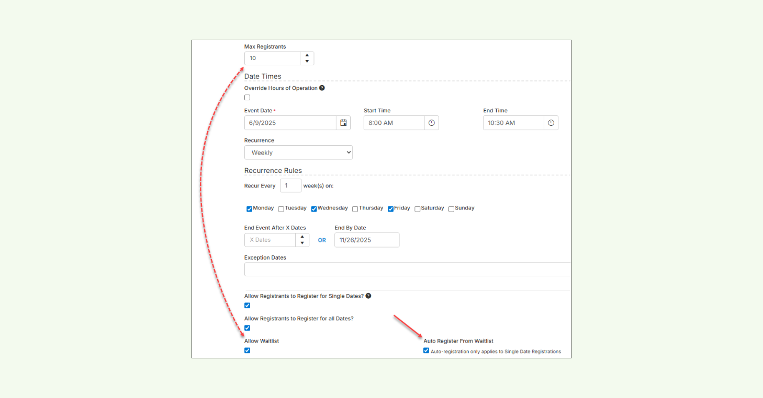This screenshot has width=763, height=398.
Task: Click the Allow Waitlist label
Action: point(262,341)
